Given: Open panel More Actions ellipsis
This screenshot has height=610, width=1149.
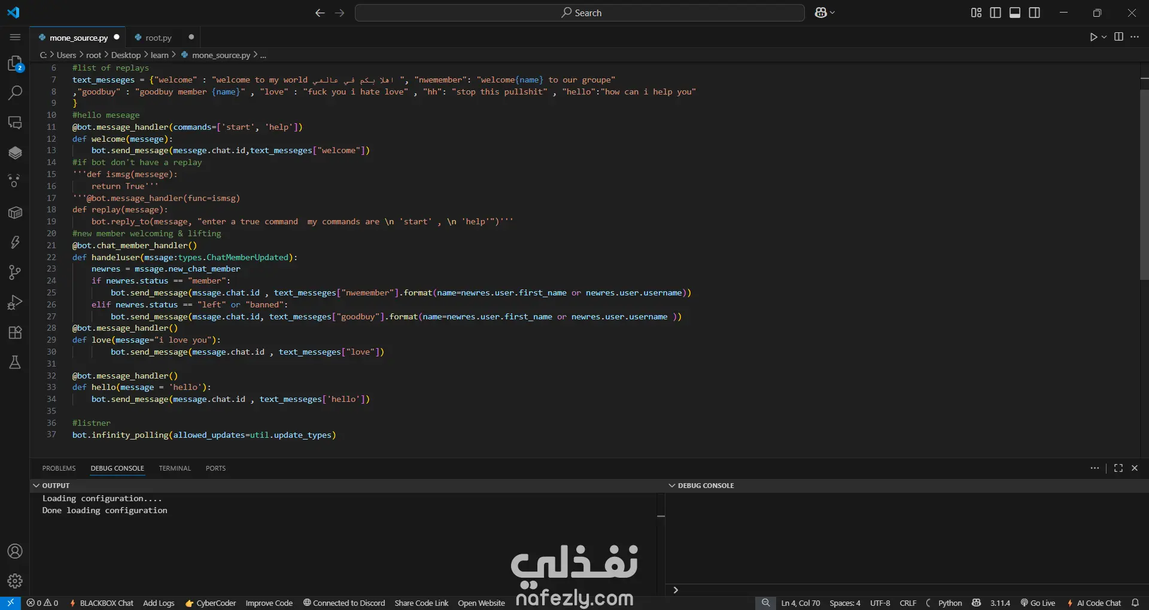Looking at the screenshot, I should coord(1095,468).
